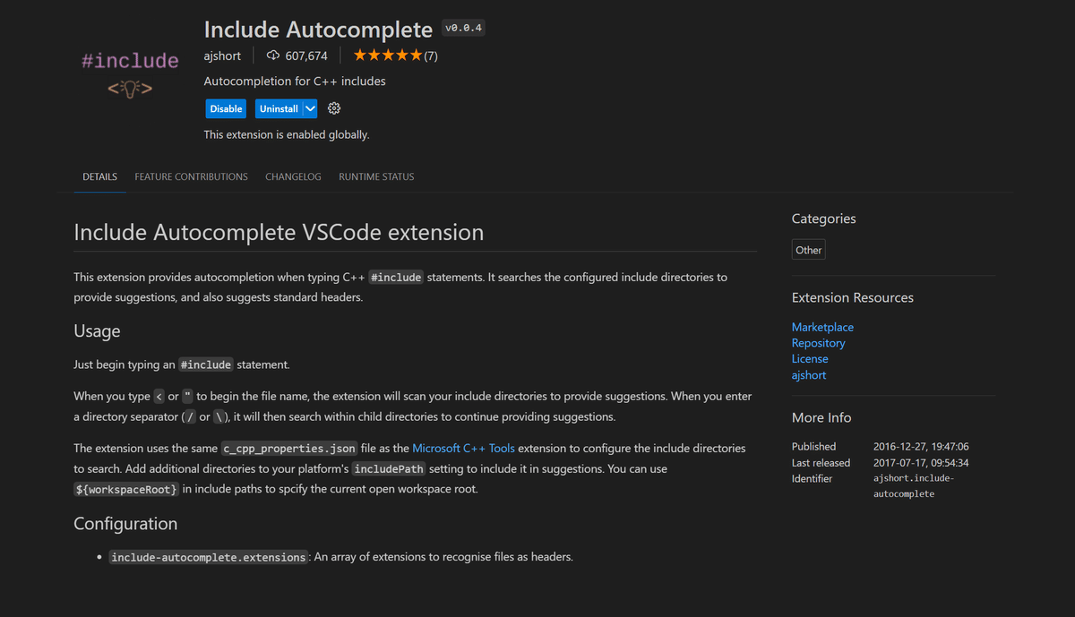The image size is (1075, 617).
Task: Click the Other category tag
Action: coord(808,249)
